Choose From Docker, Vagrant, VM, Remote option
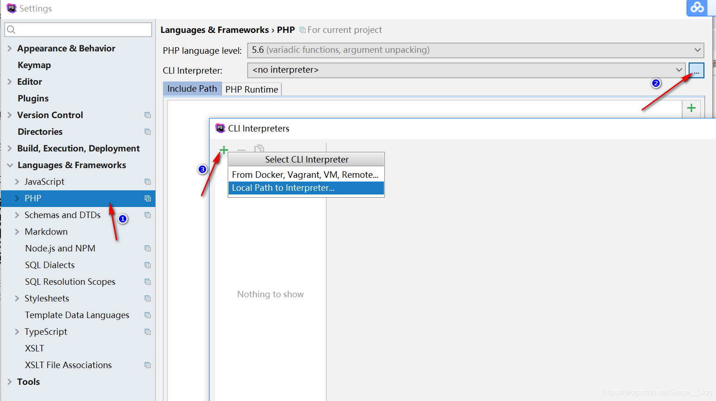Screen dimensions: 716x401 (x=306, y=175)
